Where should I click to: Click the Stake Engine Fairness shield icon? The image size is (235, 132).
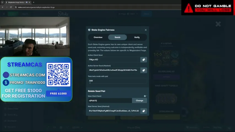(89, 30)
